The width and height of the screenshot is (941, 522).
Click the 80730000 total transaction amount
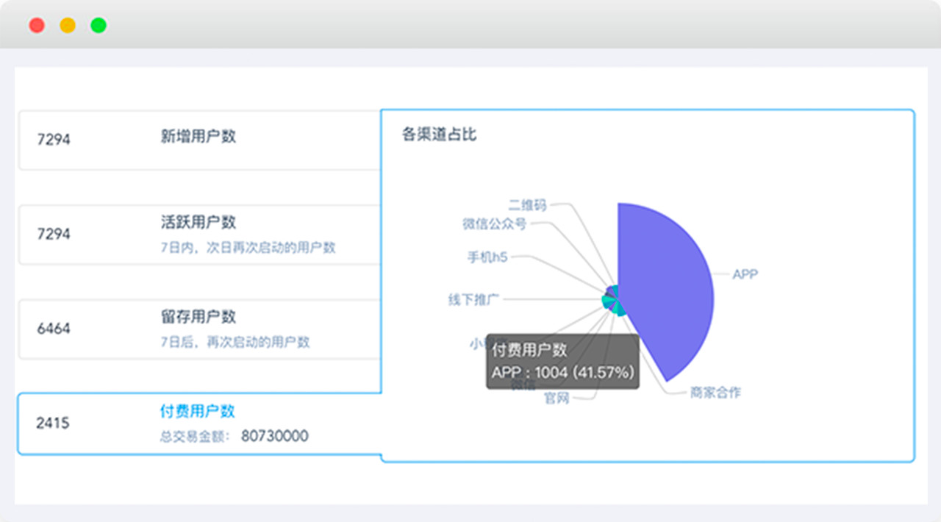pos(275,436)
